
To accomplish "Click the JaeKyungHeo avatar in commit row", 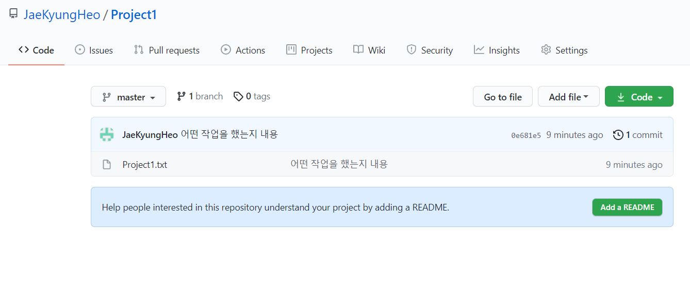I will pyautogui.click(x=107, y=134).
